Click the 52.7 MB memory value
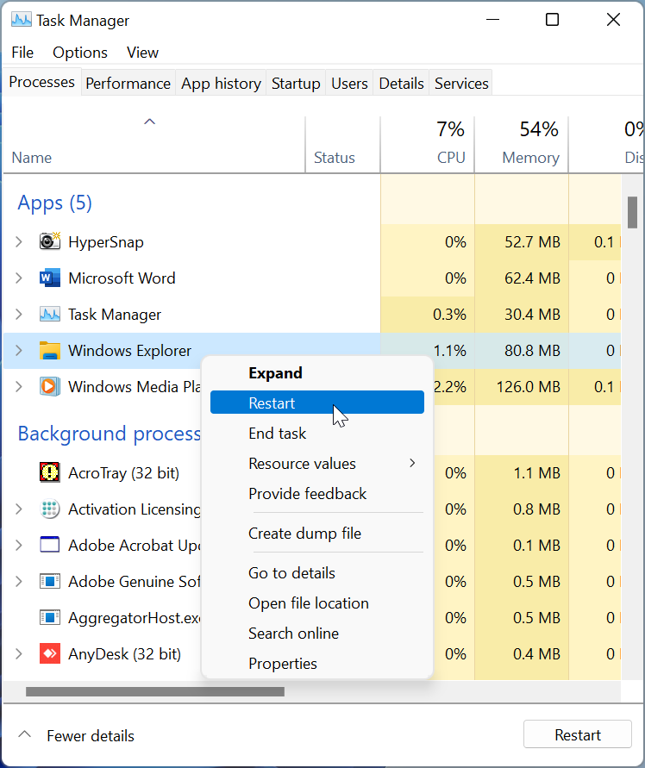 532,242
